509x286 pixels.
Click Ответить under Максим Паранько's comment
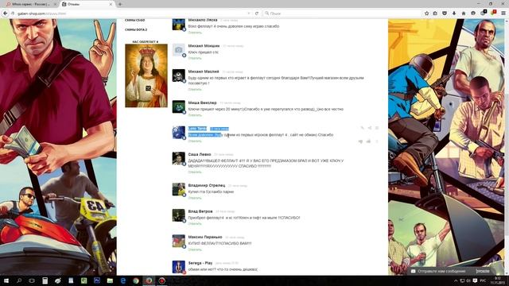click(x=195, y=249)
